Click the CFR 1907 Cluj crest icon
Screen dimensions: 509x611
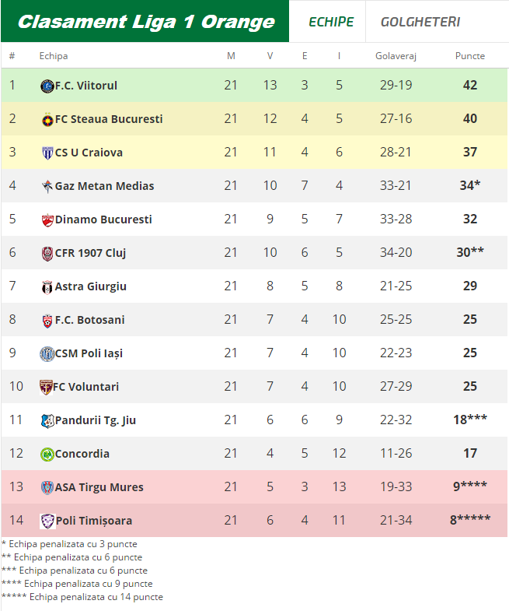coord(47,253)
